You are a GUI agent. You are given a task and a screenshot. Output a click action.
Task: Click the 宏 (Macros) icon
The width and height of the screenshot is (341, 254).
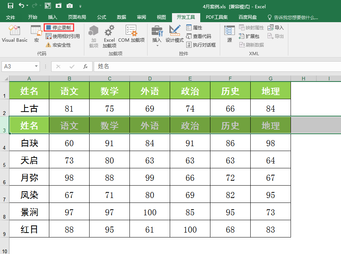(36, 34)
